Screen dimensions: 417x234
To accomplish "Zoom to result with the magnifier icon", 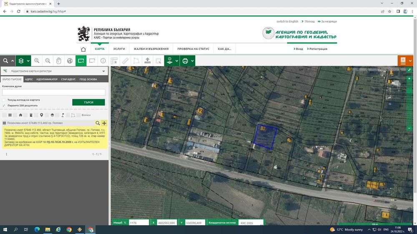I will coord(98,123).
